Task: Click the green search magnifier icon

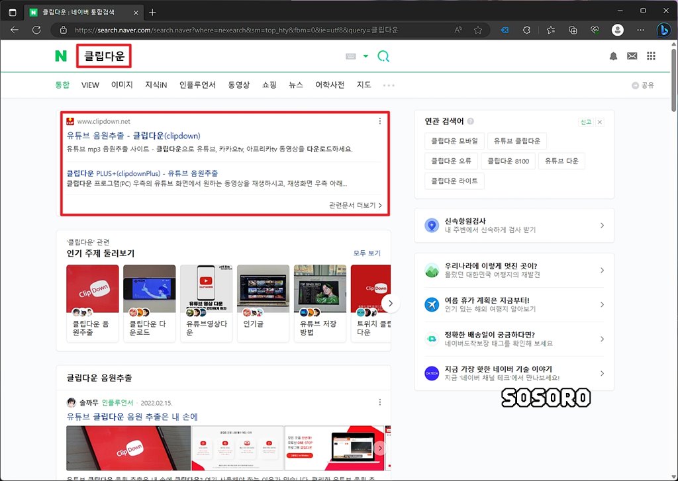Action: click(383, 56)
